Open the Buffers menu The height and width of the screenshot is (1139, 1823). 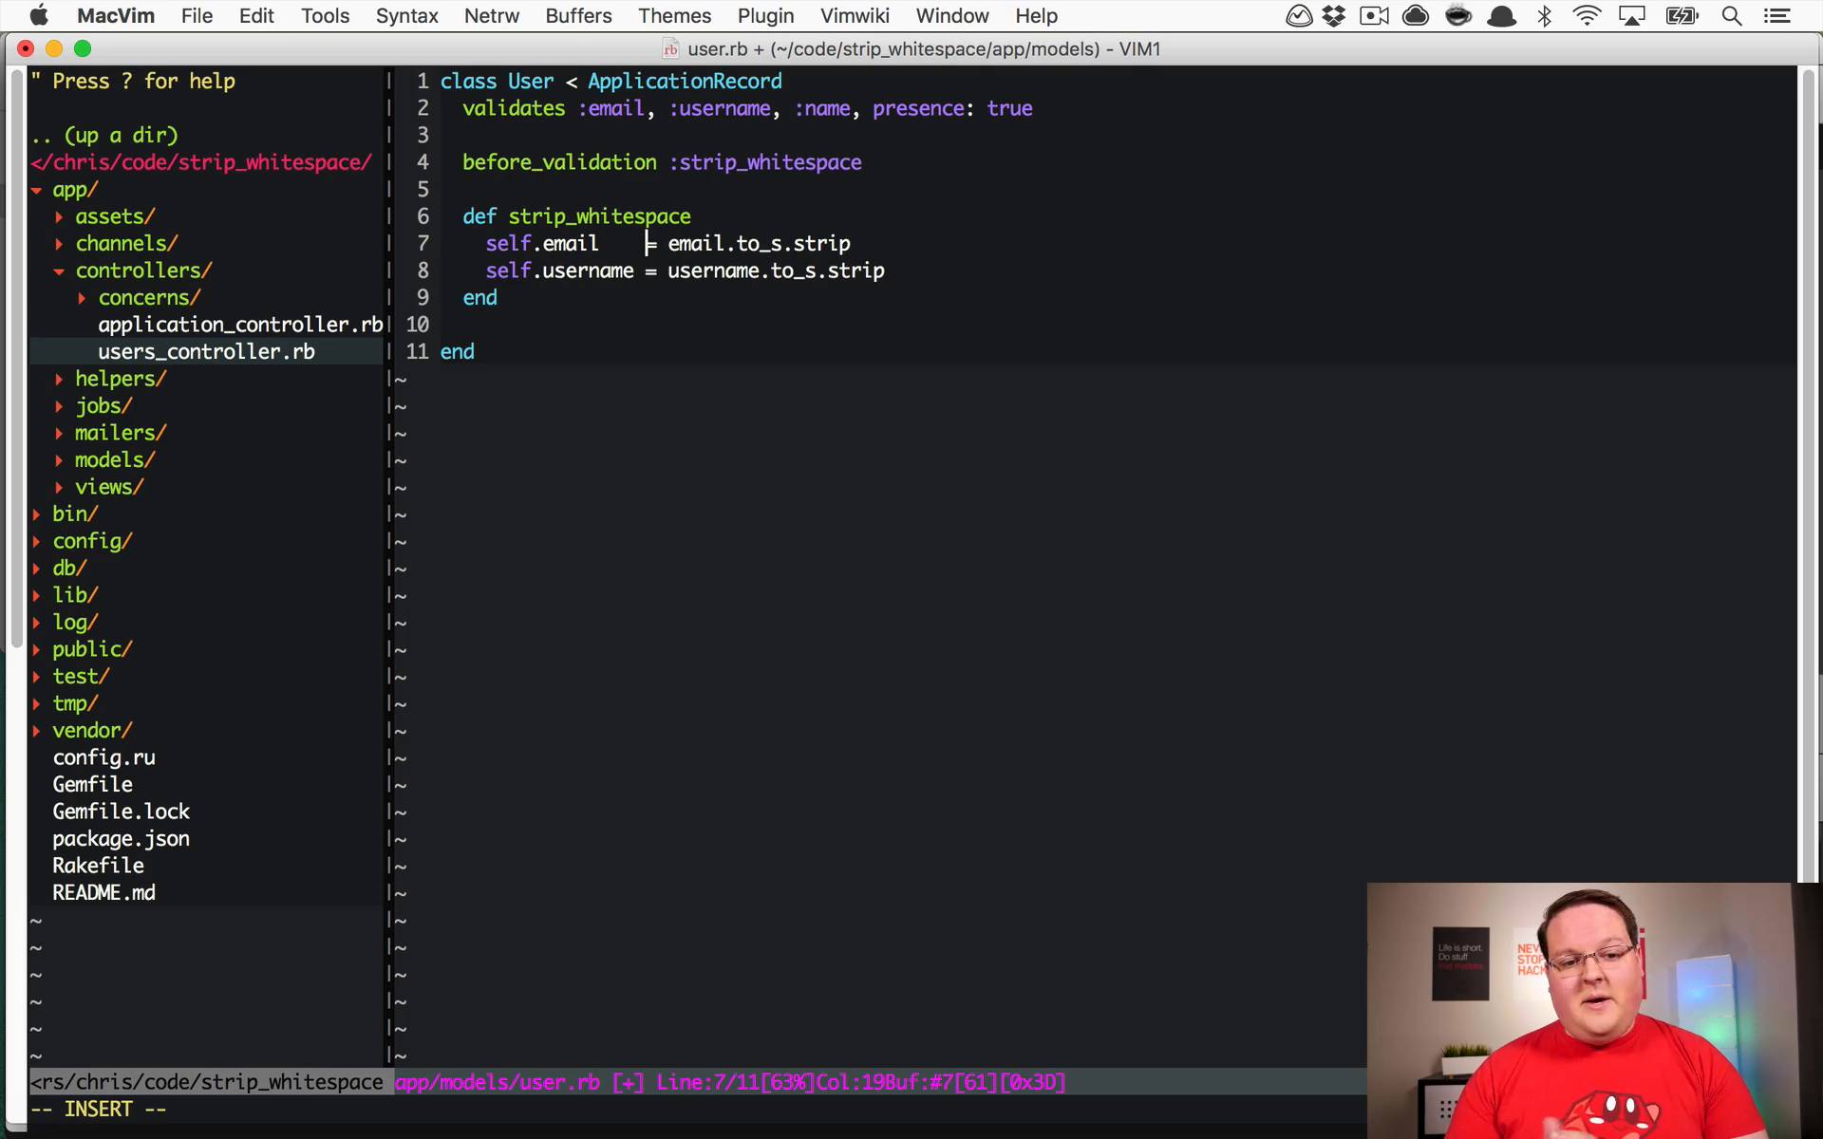coord(578,15)
